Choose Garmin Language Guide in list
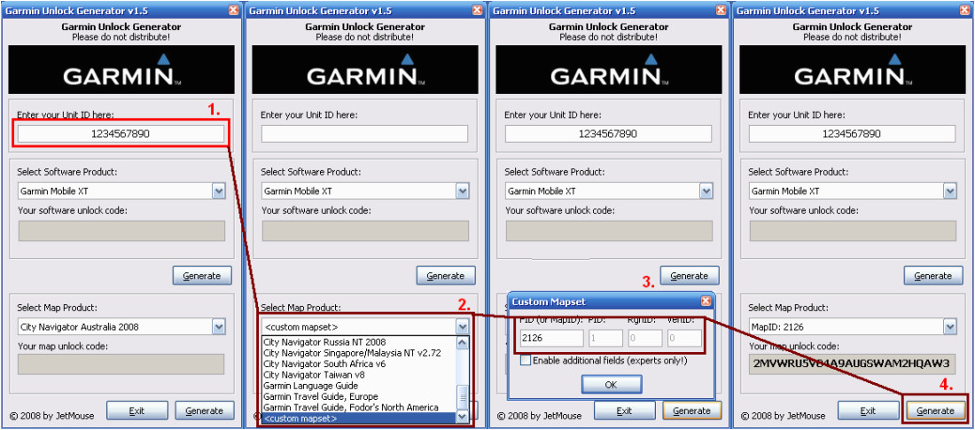This screenshot has height=430, width=975. (x=358, y=385)
